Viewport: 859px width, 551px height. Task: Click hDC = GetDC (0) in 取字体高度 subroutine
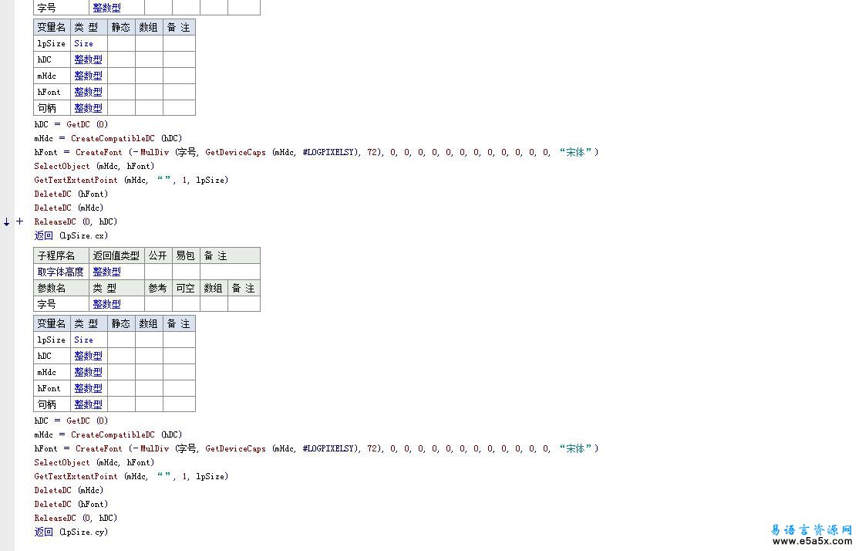click(x=71, y=421)
